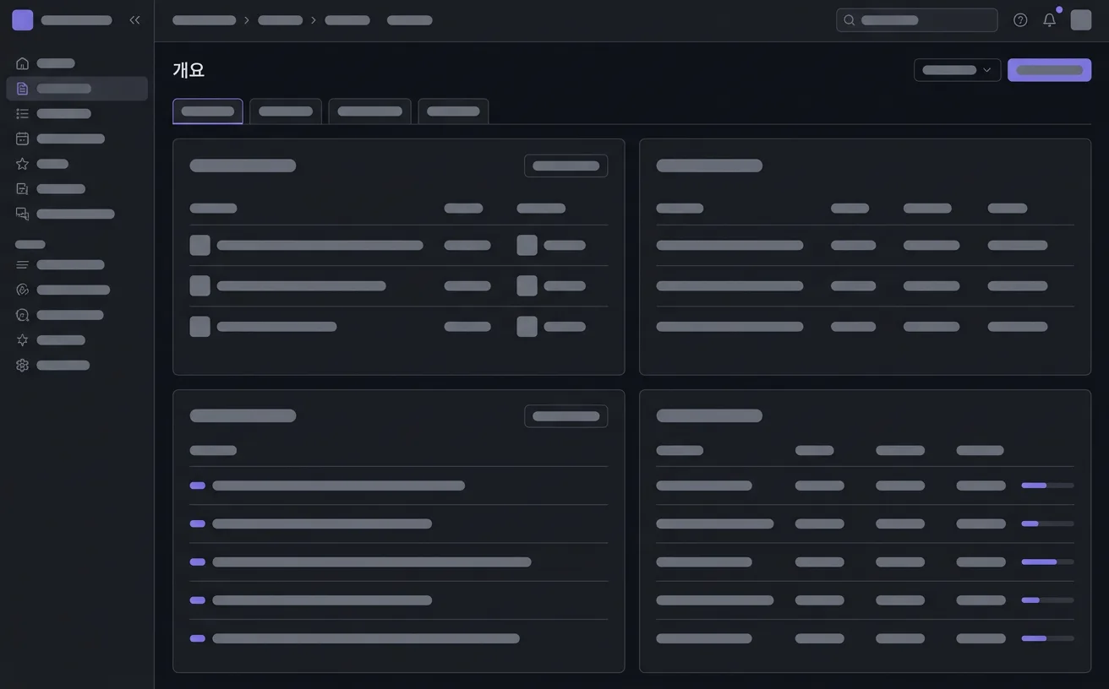Click into the top bar search field
This screenshot has height=689, width=1109.
tap(917, 20)
